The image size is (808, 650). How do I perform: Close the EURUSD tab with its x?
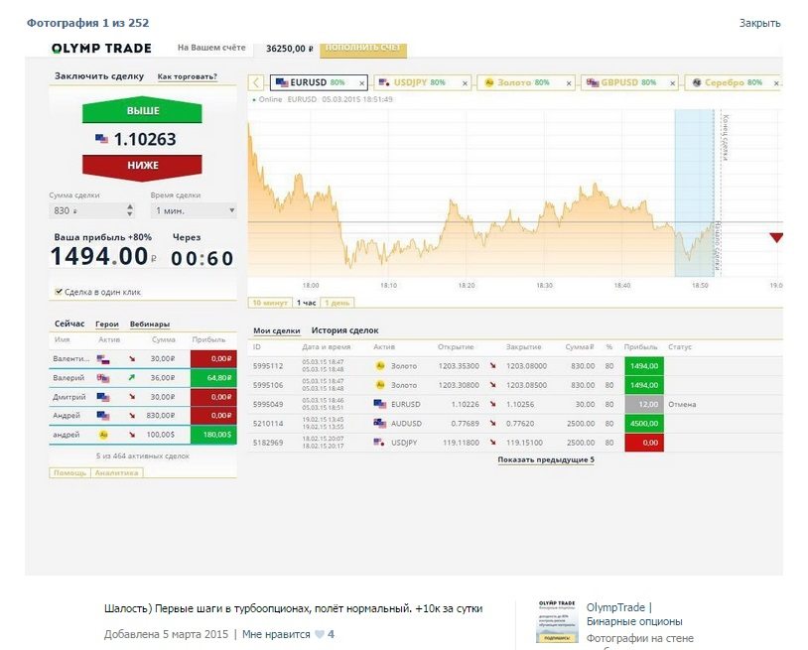[x=361, y=83]
